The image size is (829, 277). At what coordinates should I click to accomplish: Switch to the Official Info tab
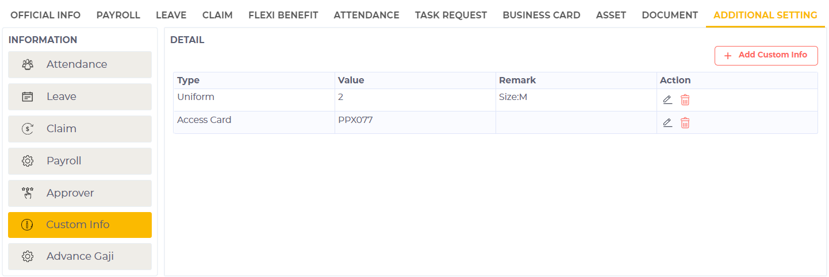click(45, 16)
